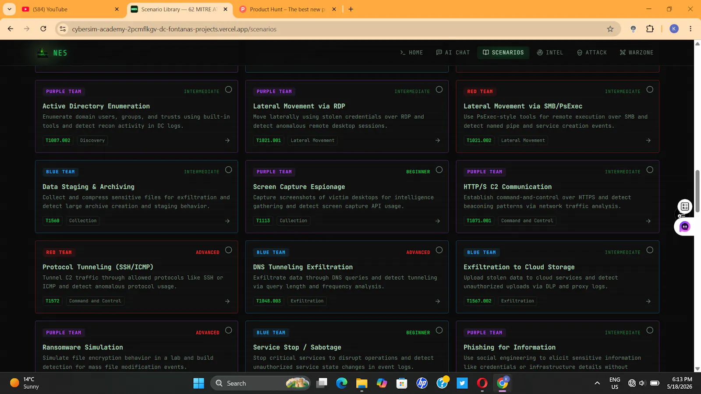Click the NES logo icon
Viewport: 701px width, 394px height.
(42, 53)
